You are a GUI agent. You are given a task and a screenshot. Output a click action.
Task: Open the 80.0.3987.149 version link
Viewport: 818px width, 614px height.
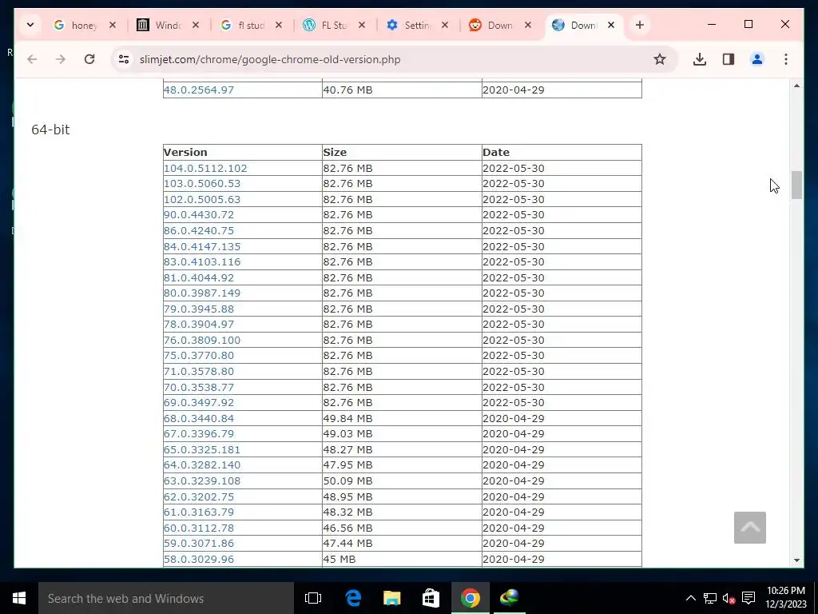(202, 293)
